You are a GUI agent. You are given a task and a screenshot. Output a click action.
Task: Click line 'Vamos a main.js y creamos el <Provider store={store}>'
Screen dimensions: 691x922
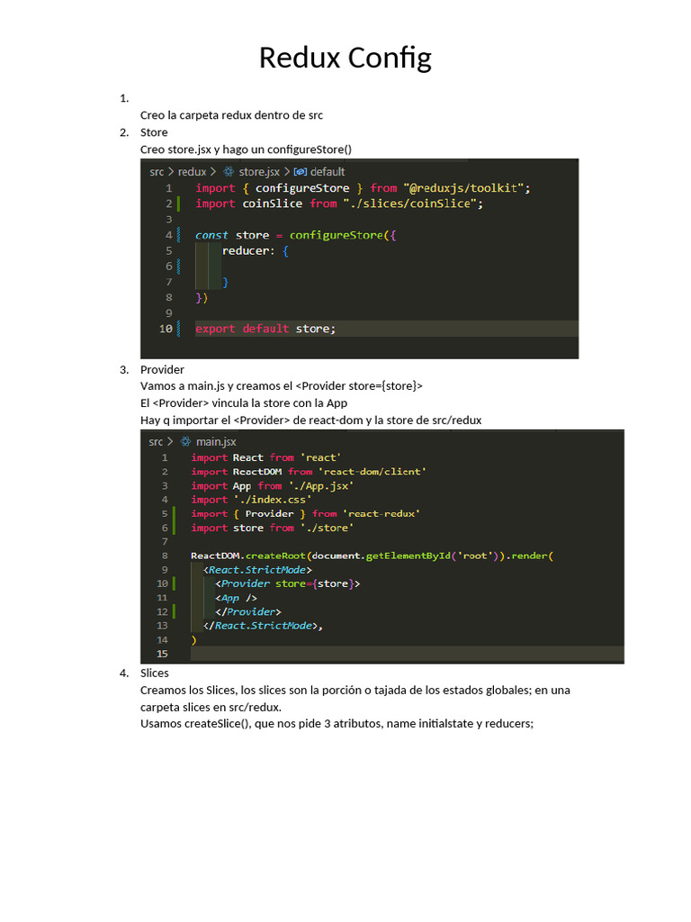[x=282, y=386]
